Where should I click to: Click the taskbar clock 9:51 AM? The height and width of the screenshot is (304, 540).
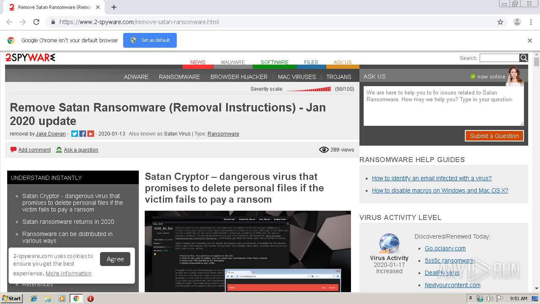tap(518, 299)
